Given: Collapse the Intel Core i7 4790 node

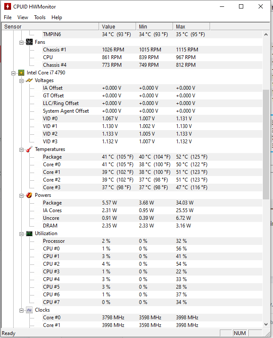Looking at the screenshot, I should [x=13, y=73].
